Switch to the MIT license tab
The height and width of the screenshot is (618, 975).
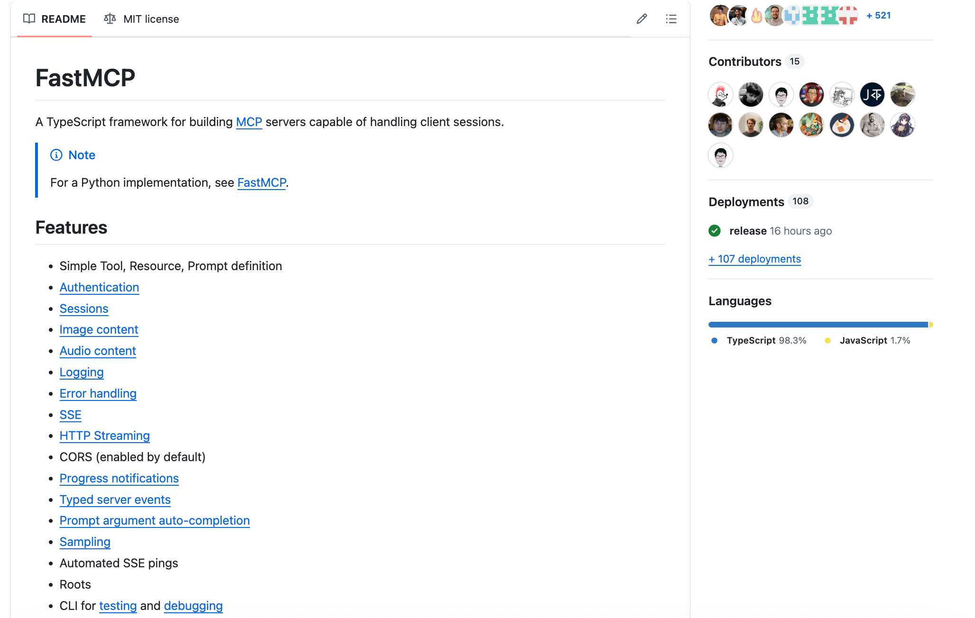141,19
